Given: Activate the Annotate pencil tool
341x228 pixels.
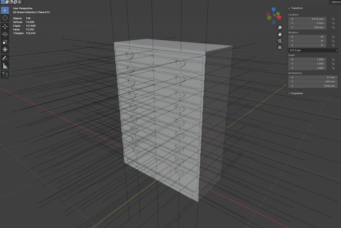Looking at the screenshot, I should (5, 58).
